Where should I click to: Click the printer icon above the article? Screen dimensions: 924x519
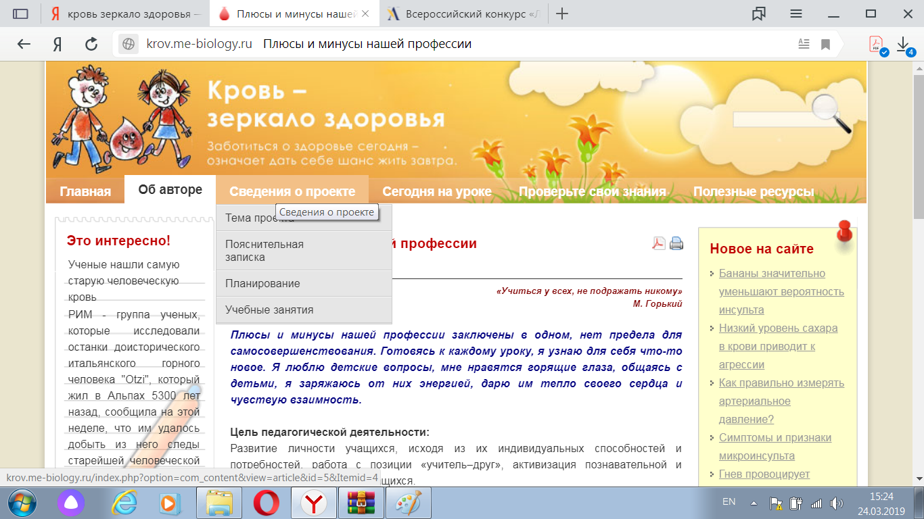pos(676,243)
